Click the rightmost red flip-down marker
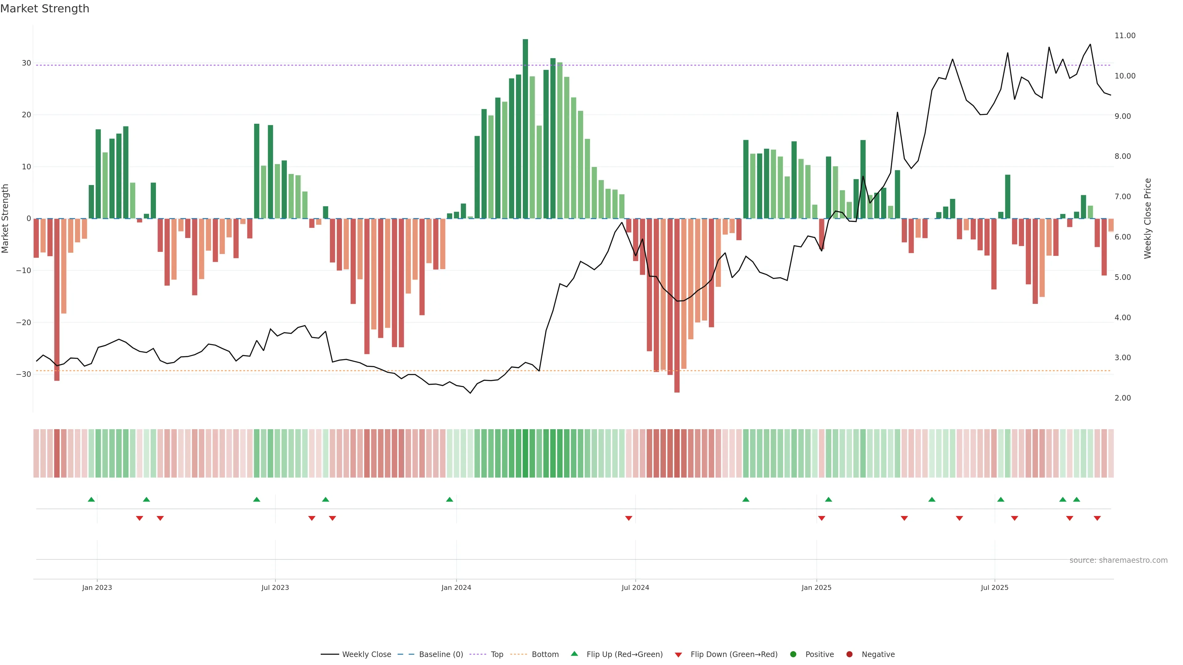Screen dimensions: 1183x665 tap(1097, 518)
